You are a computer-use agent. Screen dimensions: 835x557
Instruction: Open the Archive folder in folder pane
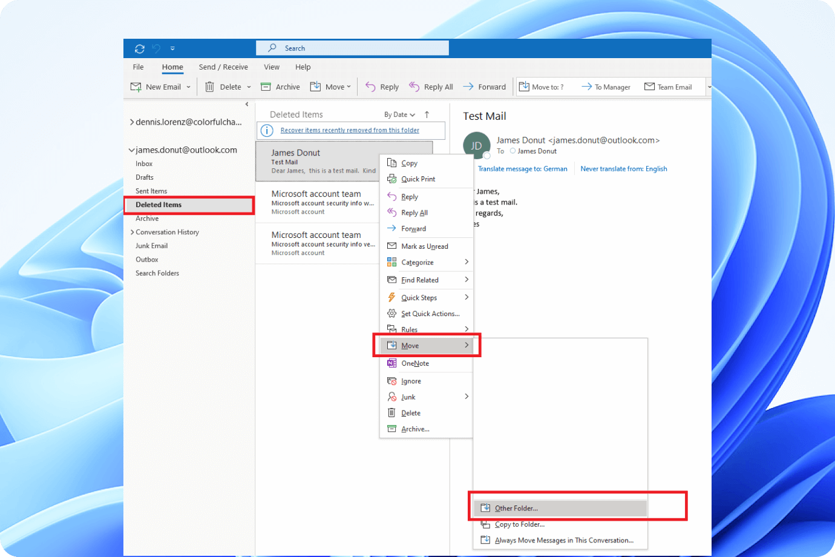coord(147,219)
